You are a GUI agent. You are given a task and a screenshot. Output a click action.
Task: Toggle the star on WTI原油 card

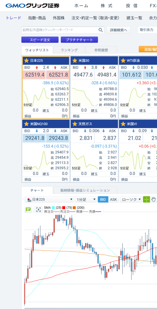(x=123, y=60)
